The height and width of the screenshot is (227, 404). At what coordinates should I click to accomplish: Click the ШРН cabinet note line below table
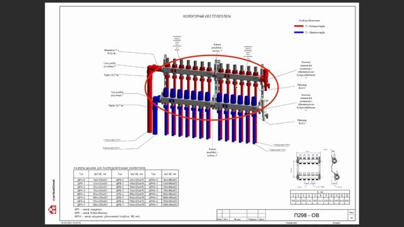pyautogui.click(x=88, y=210)
